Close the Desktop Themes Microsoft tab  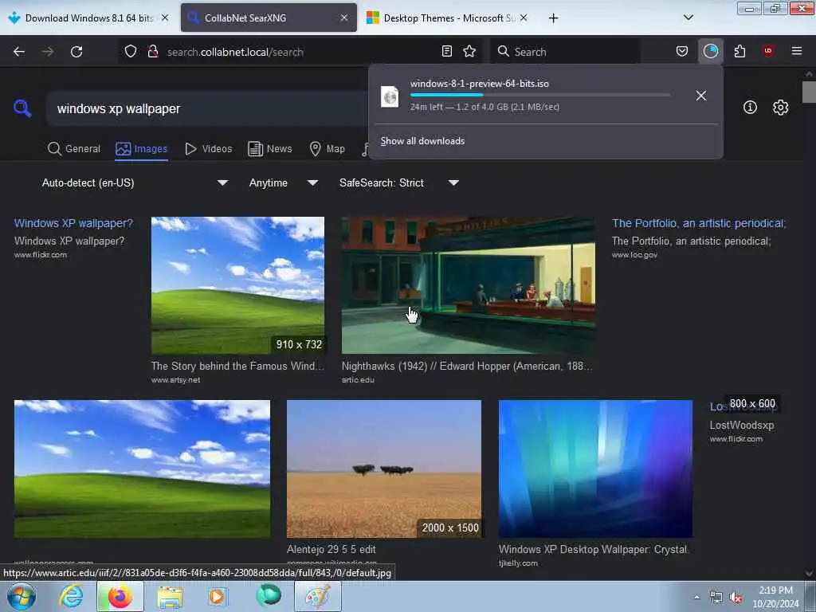524,18
